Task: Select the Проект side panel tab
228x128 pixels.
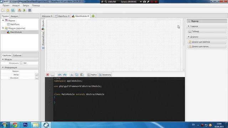Action: coord(5,16)
